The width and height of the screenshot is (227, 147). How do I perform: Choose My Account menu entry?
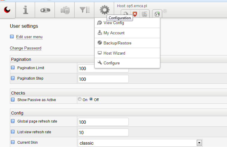pos(114,33)
